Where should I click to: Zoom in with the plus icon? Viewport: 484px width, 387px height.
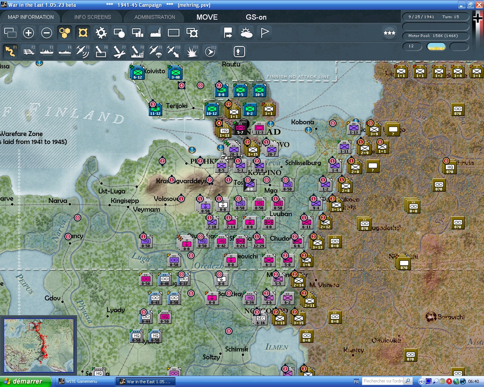pyautogui.click(x=28, y=33)
